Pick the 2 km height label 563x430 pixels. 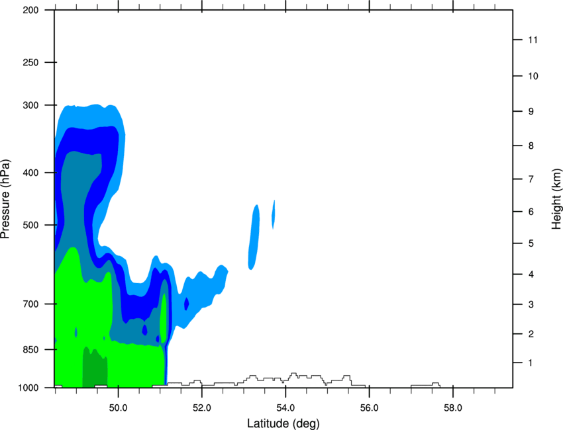(531, 334)
